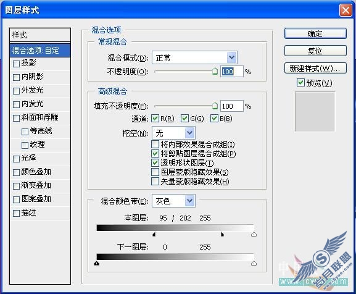
Task: Open the 混合模式 blend mode dropdown
Action: pyautogui.click(x=194, y=57)
